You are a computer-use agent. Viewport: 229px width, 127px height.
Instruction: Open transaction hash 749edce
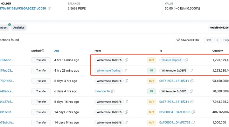(x=7, y=91)
